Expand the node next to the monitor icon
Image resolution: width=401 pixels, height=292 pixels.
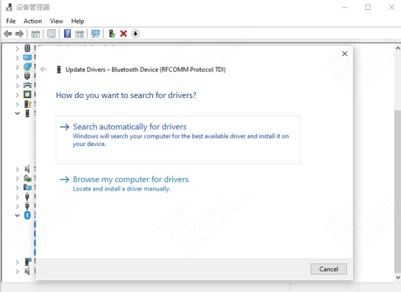[x=17, y=58]
